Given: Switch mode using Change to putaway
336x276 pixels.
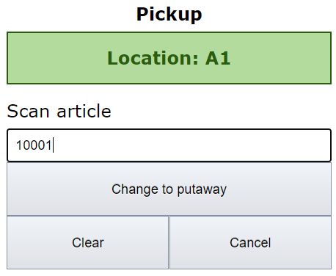Looking at the screenshot, I should tap(169, 189).
